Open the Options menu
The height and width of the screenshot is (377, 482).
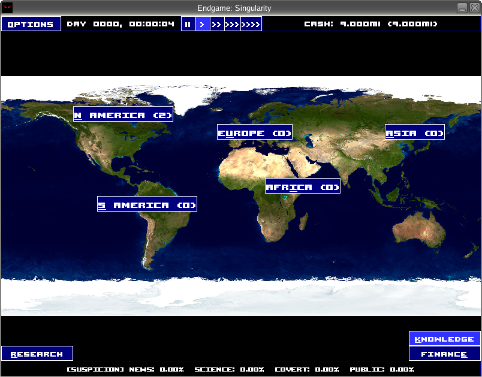tap(31, 24)
